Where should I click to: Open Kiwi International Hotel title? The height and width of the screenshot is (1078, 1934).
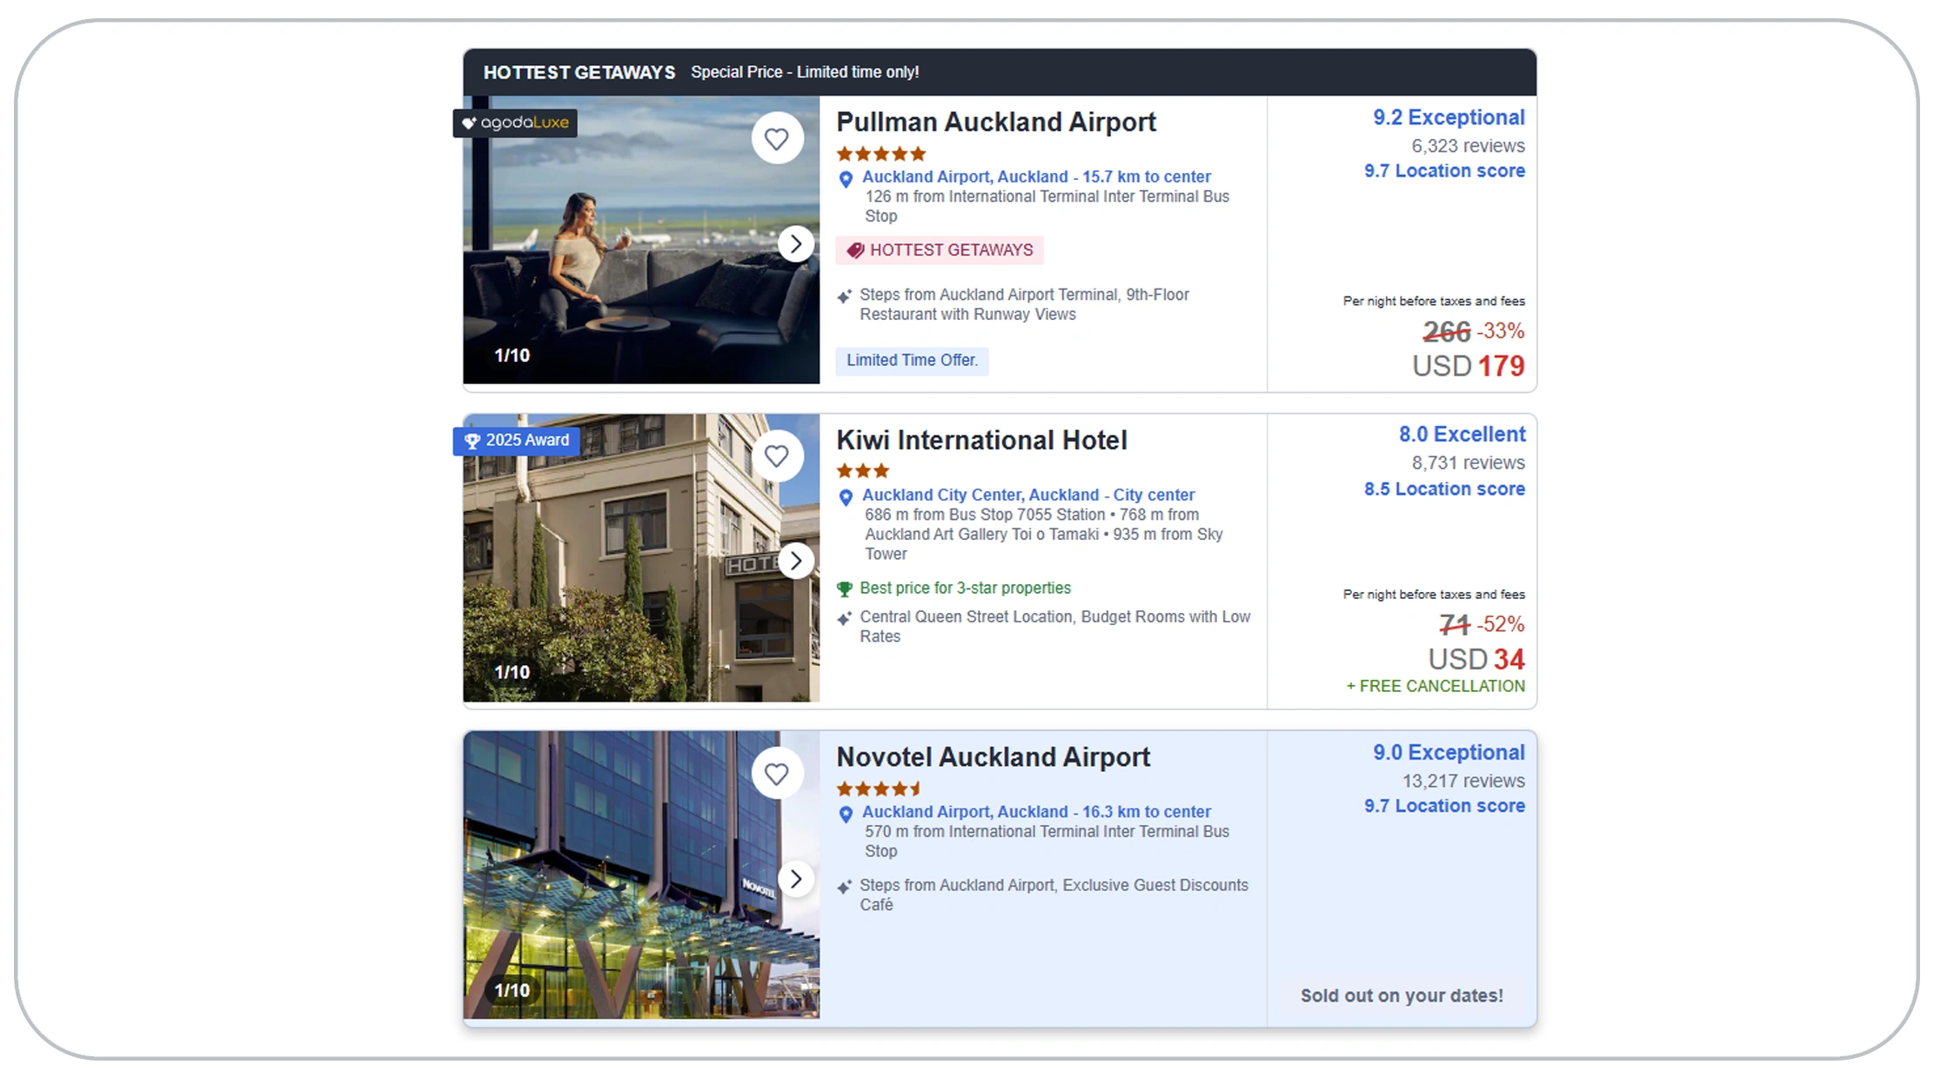981,440
